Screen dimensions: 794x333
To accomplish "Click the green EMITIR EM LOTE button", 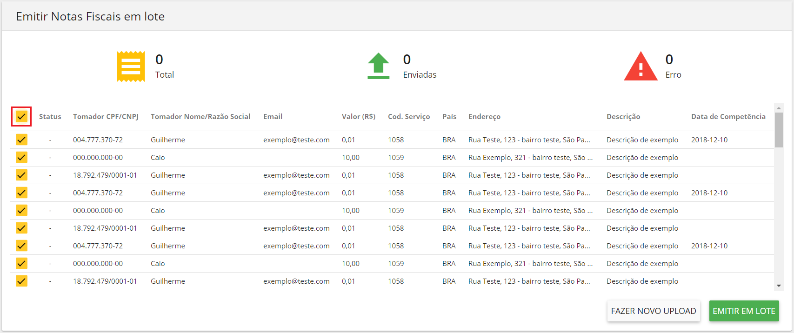I will 744,311.
